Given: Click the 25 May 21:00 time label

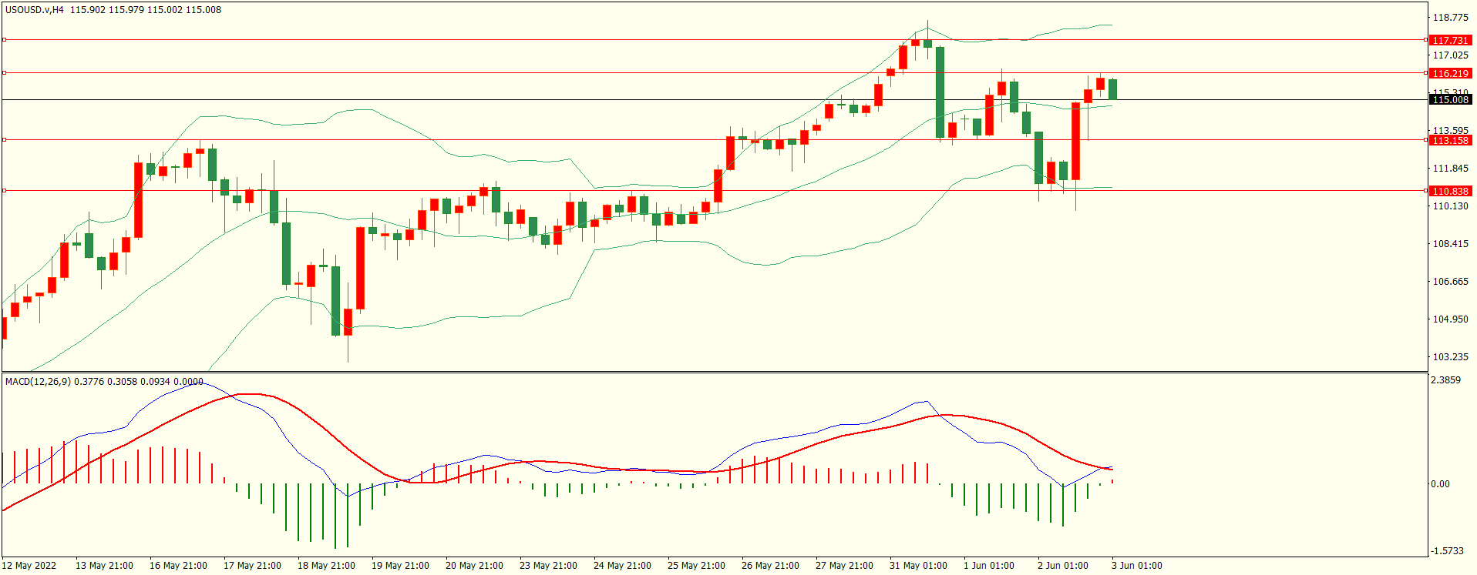Looking at the screenshot, I should (x=696, y=565).
